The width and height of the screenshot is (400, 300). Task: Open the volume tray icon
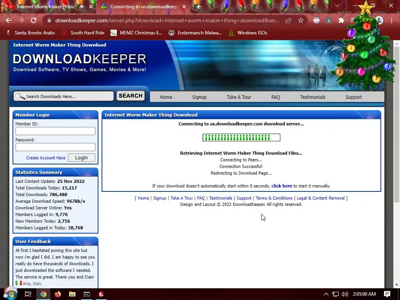point(345,294)
